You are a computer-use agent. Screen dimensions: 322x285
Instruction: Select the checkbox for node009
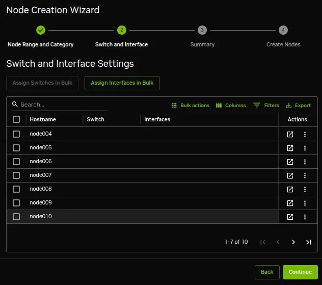click(x=16, y=203)
